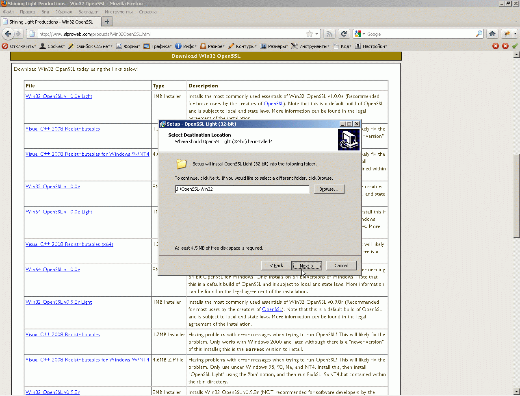Open the Google search engine selector
The width and height of the screenshot is (520, 396).
360,34
